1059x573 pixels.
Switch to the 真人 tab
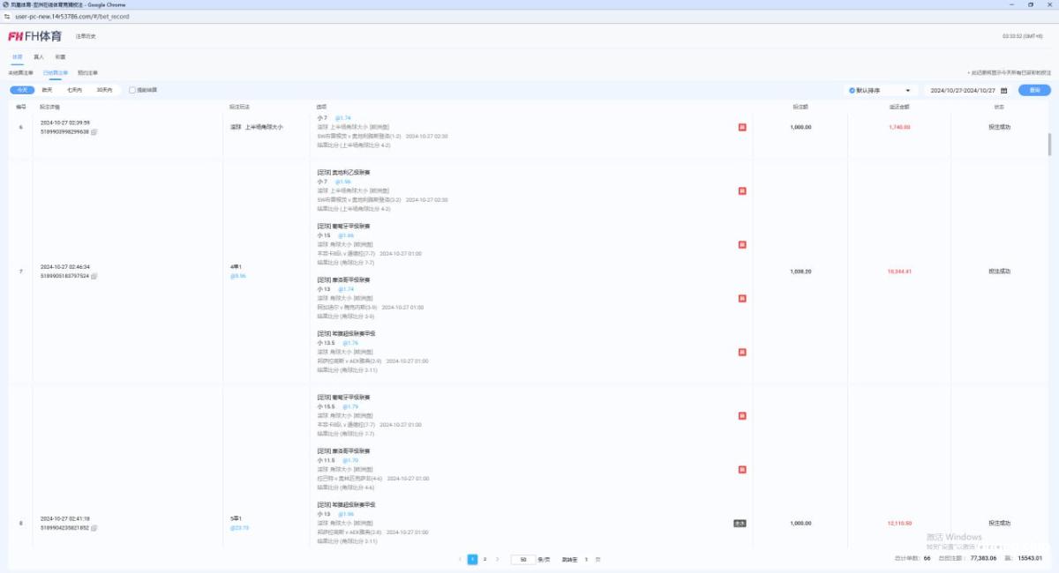pos(39,56)
